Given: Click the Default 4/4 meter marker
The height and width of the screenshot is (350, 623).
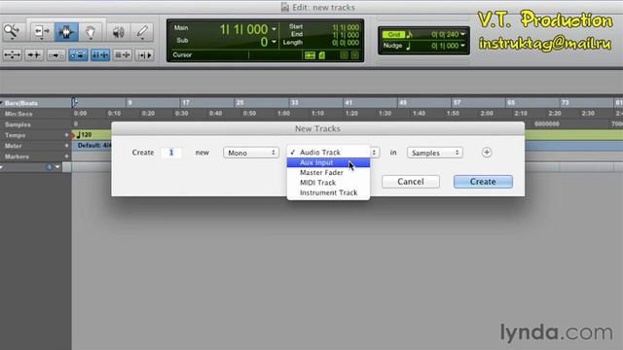Looking at the screenshot, I should 94,146.
